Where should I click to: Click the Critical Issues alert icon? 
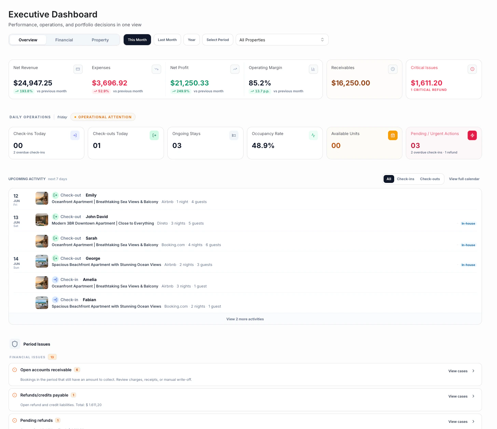(472, 69)
